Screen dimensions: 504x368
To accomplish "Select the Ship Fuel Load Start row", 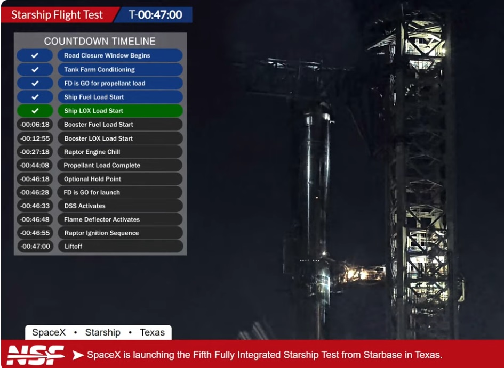I will pyautogui.click(x=120, y=97).
